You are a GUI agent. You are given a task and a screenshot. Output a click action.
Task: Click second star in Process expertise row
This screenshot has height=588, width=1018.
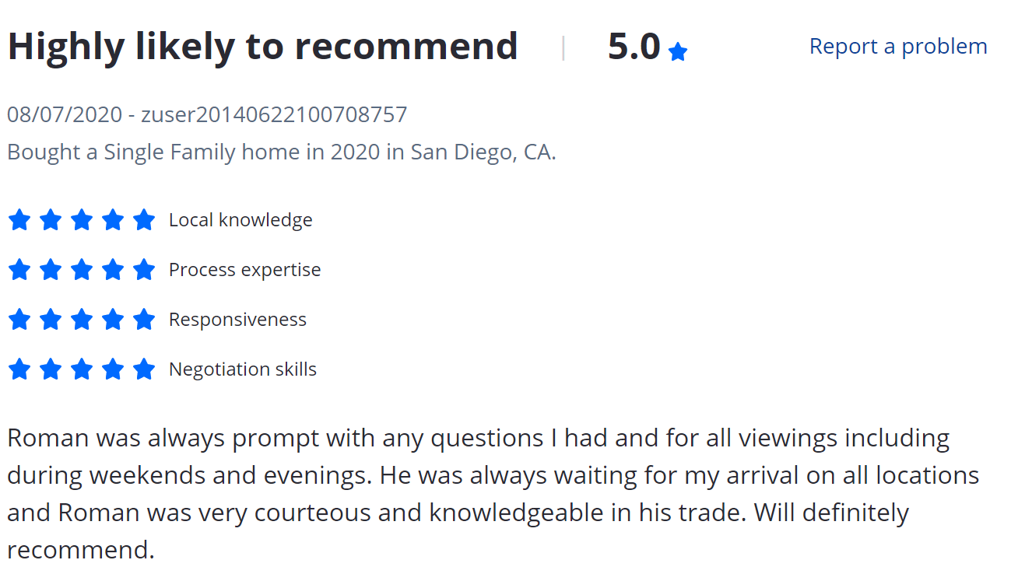click(x=51, y=270)
